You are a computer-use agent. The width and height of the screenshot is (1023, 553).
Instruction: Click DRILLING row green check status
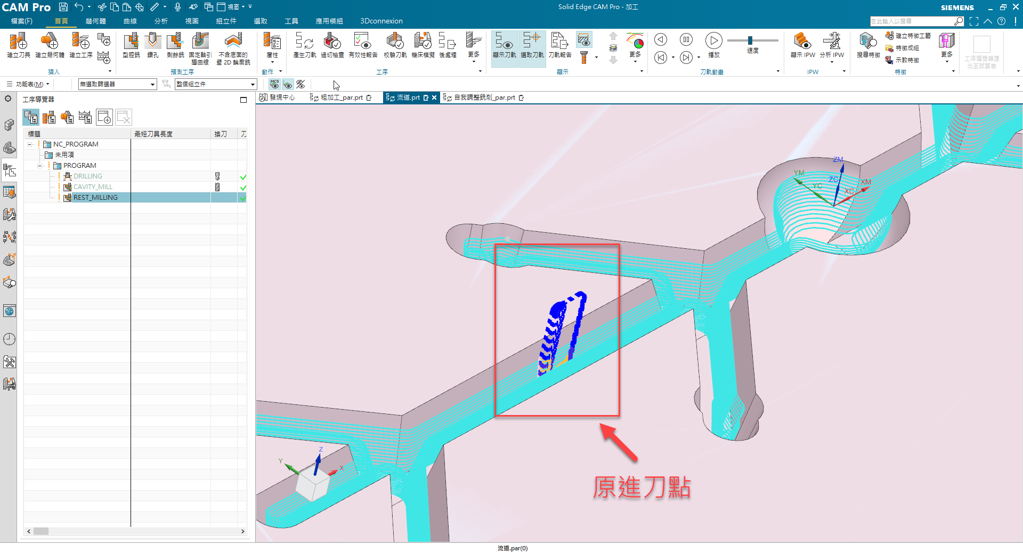click(243, 177)
